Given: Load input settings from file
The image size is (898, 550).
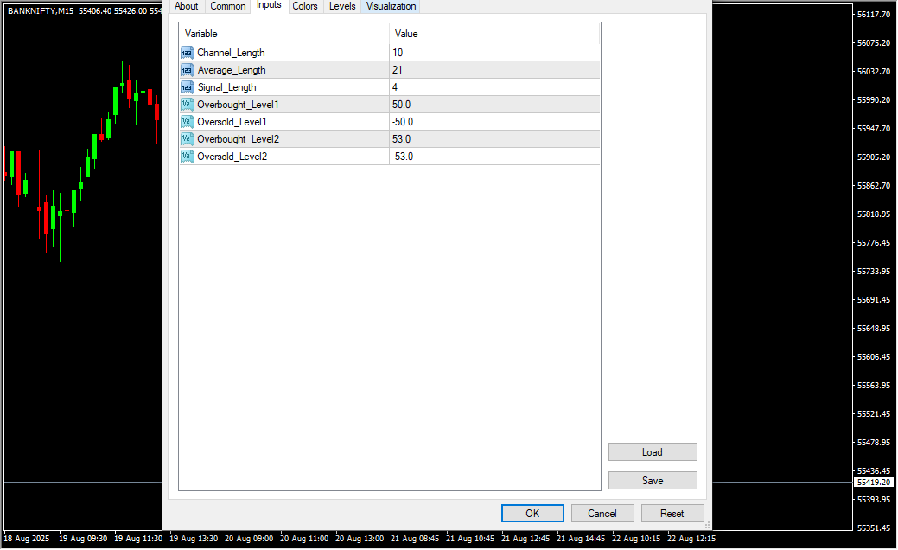Looking at the screenshot, I should pos(653,452).
